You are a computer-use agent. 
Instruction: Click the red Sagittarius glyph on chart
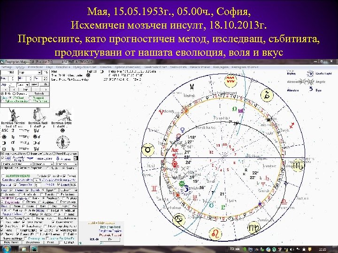[x=292, y=125]
